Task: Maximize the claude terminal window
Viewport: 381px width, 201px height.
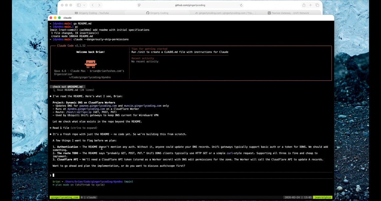Action: 59,18
